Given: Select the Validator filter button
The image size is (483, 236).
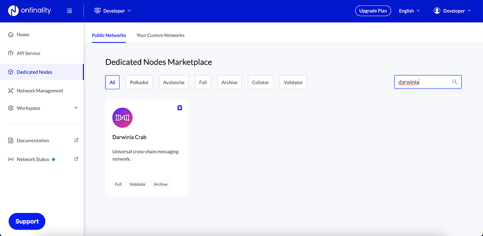Looking at the screenshot, I should point(293,82).
